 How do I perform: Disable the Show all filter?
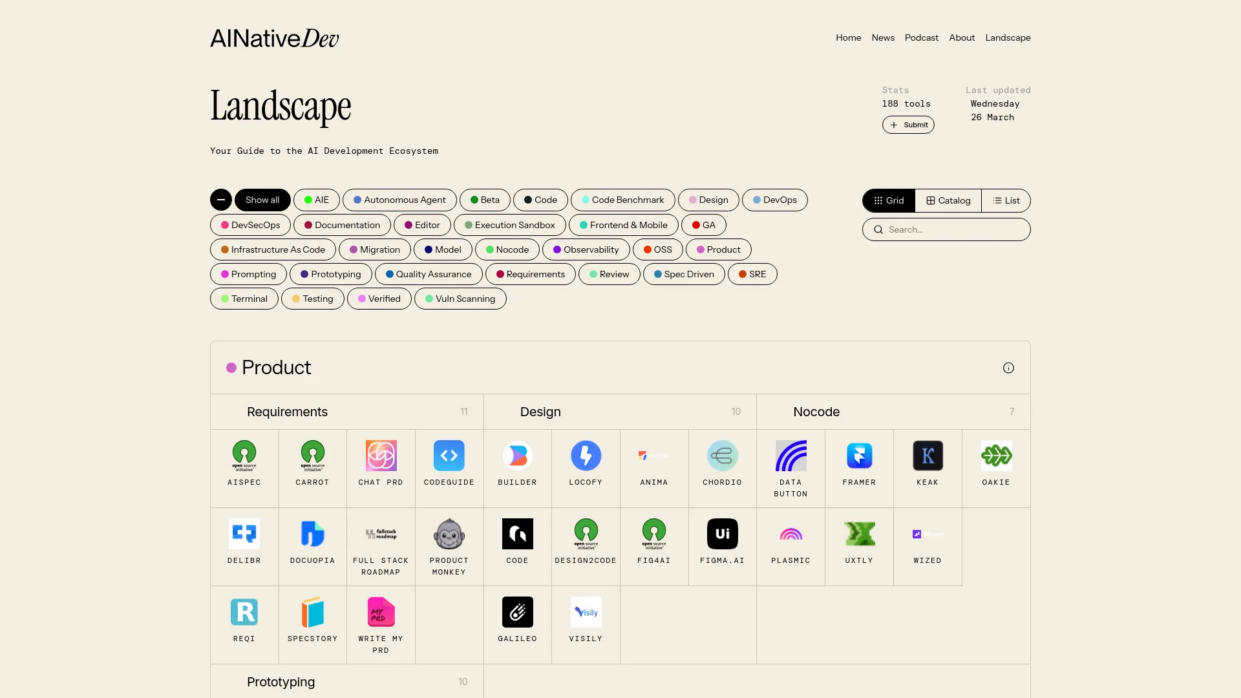click(262, 200)
